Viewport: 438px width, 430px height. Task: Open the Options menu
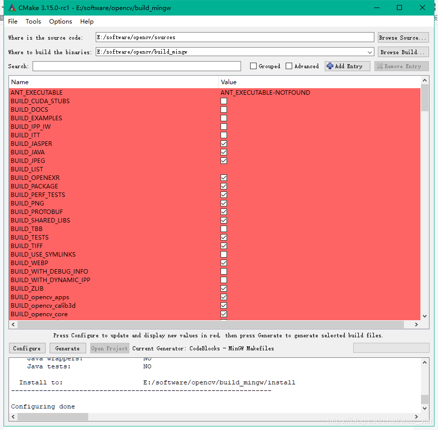tap(60, 22)
